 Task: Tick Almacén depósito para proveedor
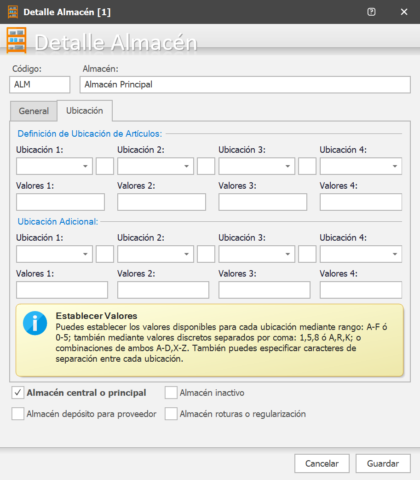tap(18, 414)
